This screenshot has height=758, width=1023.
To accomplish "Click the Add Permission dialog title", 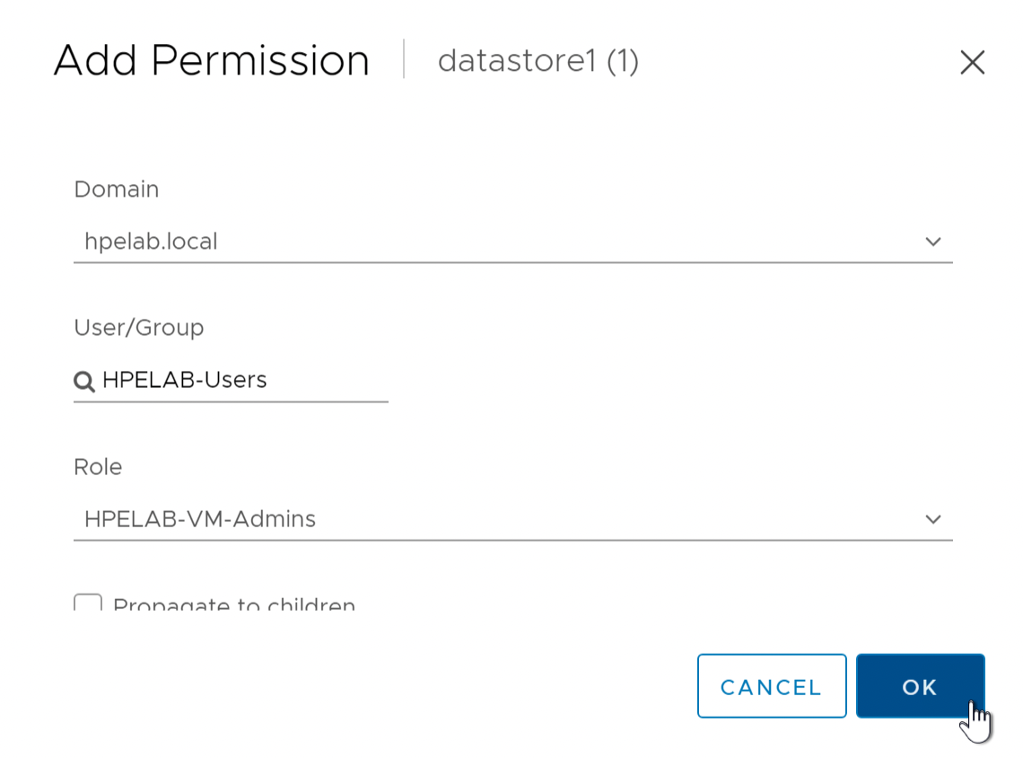I will tap(212, 60).
